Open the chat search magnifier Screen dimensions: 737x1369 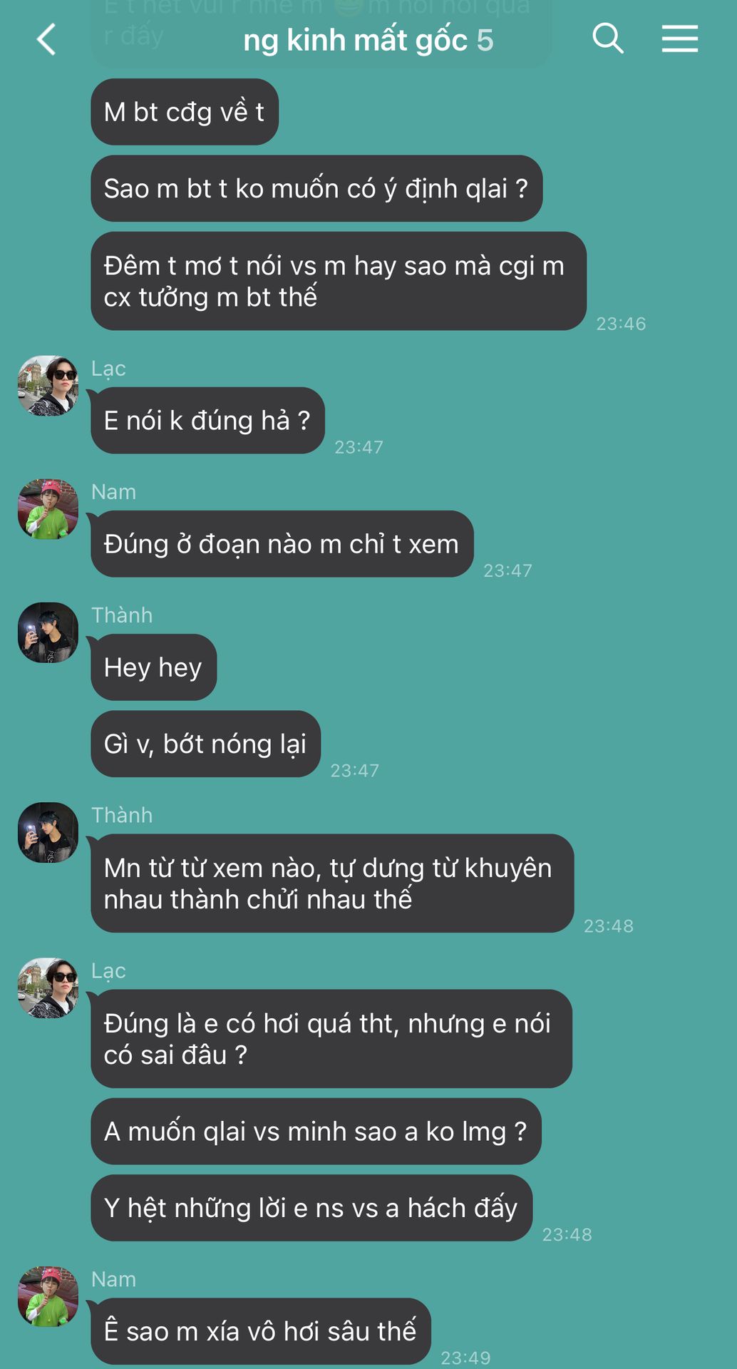point(608,38)
